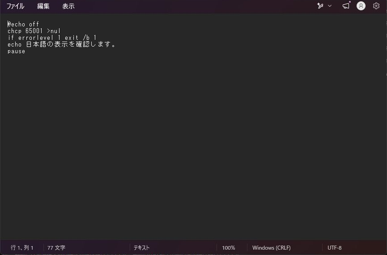Click the UTF-8 encoding indicator
Screen dimensions: 387x255
pos(334,247)
